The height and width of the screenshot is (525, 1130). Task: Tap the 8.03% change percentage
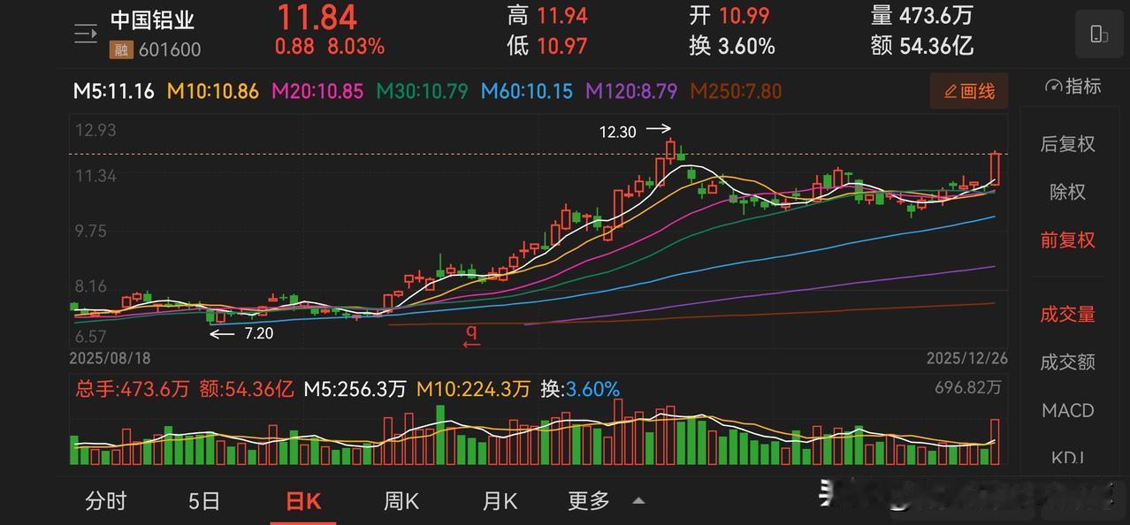[355, 46]
